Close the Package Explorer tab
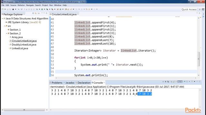This screenshot has height=115, width=206. 24,14
